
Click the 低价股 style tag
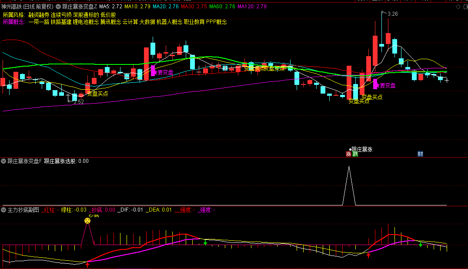pyautogui.click(x=108, y=15)
